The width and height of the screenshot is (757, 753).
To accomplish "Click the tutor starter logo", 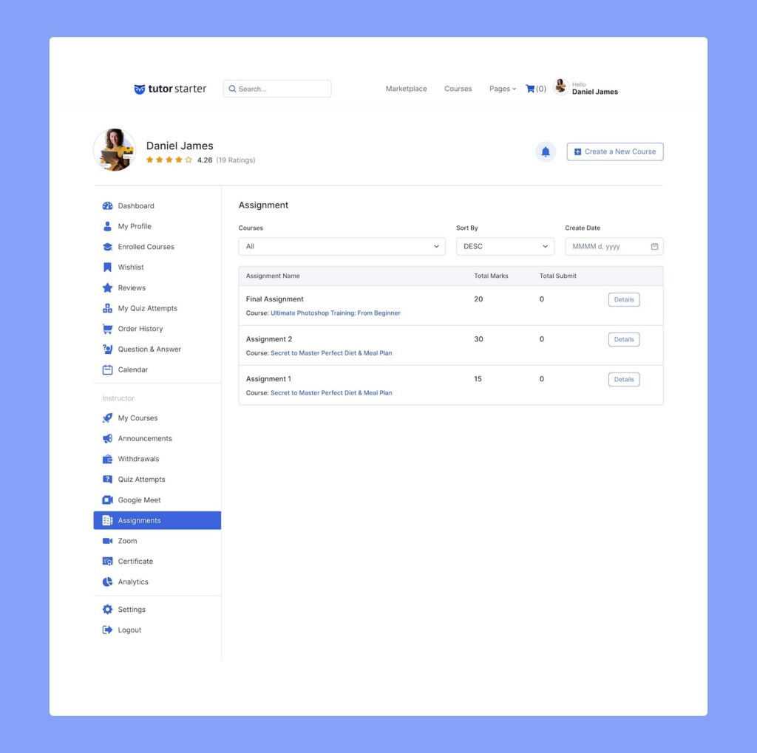I will tap(170, 89).
